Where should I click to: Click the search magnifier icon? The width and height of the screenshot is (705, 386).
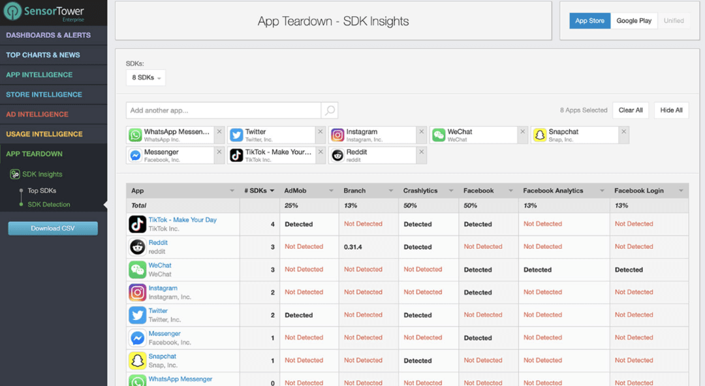pos(330,110)
